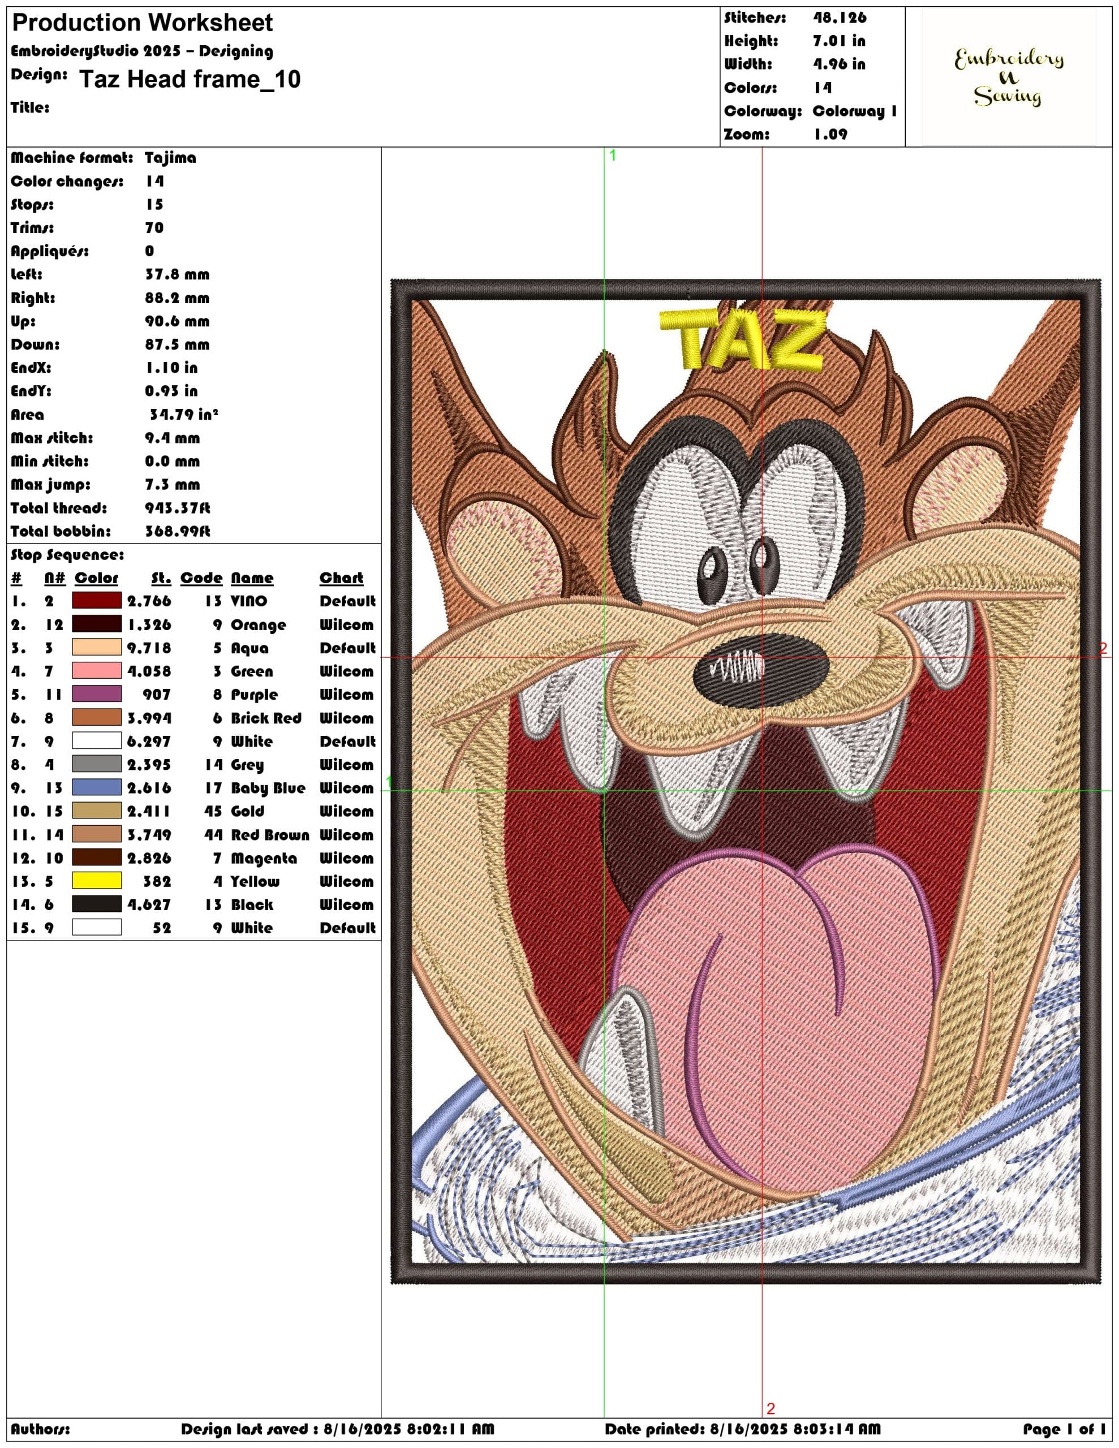Open the Embroidery N Sewing logo
Viewport: 1119px width, 1448px height.
(x=1008, y=77)
